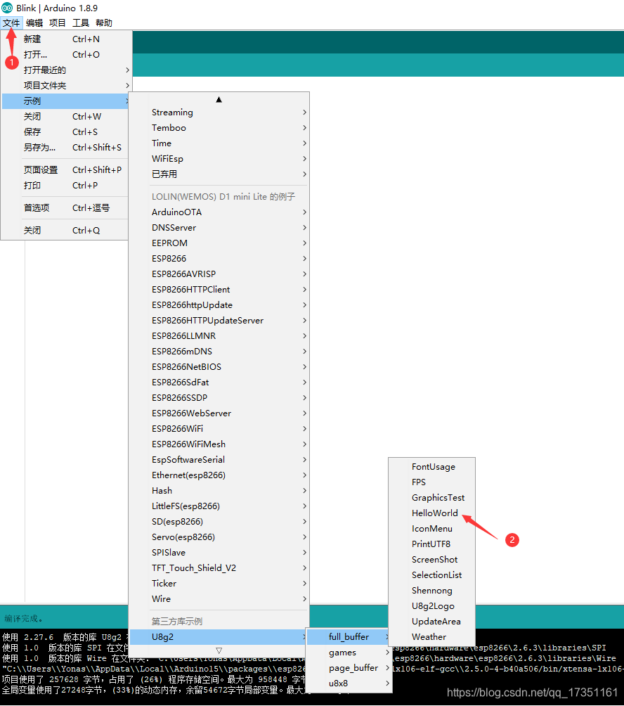
Task: Expand the Streaming examples submenu
Action: pos(219,112)
